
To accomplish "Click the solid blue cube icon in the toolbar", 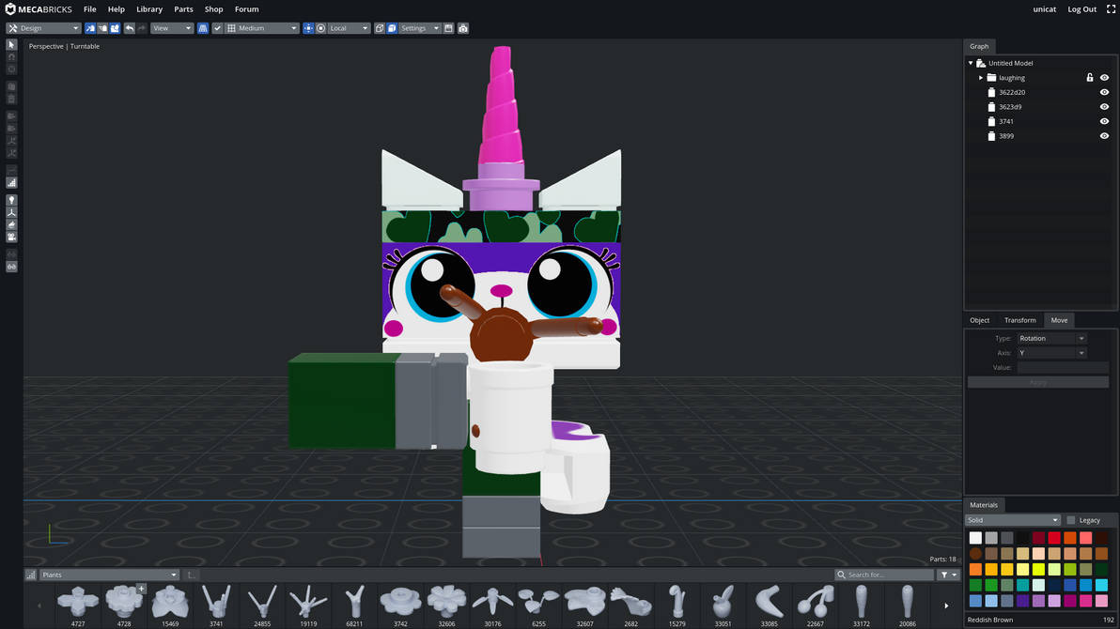I will (392, 28).
